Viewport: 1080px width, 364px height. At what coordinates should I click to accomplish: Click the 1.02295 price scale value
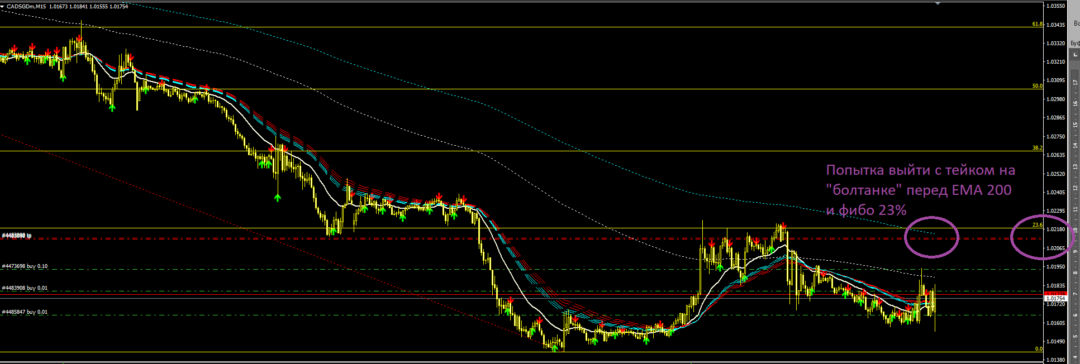1055,211
